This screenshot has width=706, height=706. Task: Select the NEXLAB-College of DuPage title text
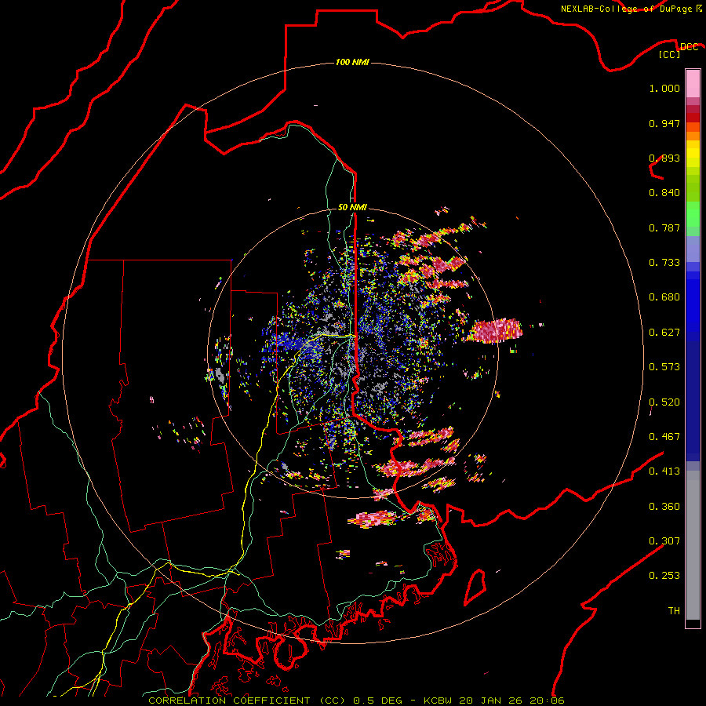tap(626, 9)
